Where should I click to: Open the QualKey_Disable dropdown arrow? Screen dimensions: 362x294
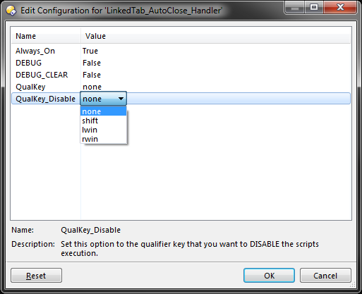(x=121, y=99)
